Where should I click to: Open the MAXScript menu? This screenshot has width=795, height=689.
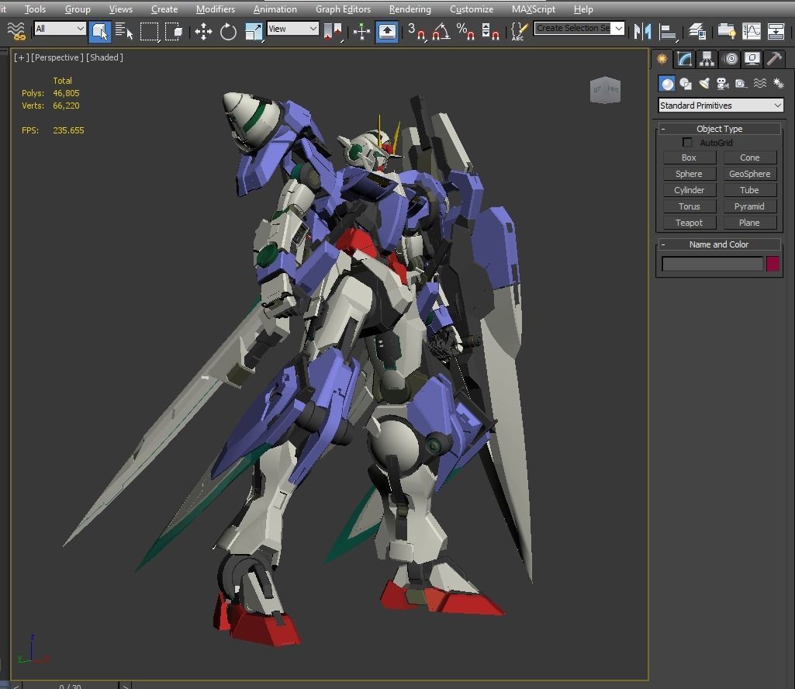click(x=534, y=9)
